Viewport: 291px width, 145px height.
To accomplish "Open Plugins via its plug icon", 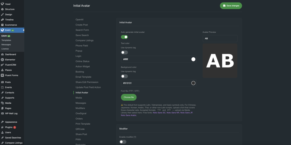I will coord(2,127).
